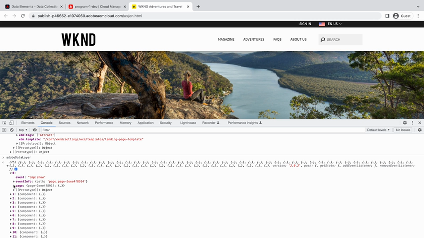Image resolution: width=424 pixels, height=238 pixels.
Task: Collapse the adobeDataLayer array output
Action: point(8,166)
